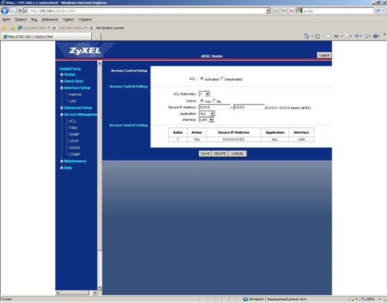
Task: Open the Вид menu
Action: (34, 19)
